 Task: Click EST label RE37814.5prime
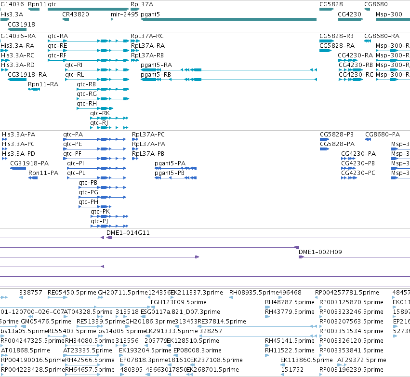click(x=222, y=322)
